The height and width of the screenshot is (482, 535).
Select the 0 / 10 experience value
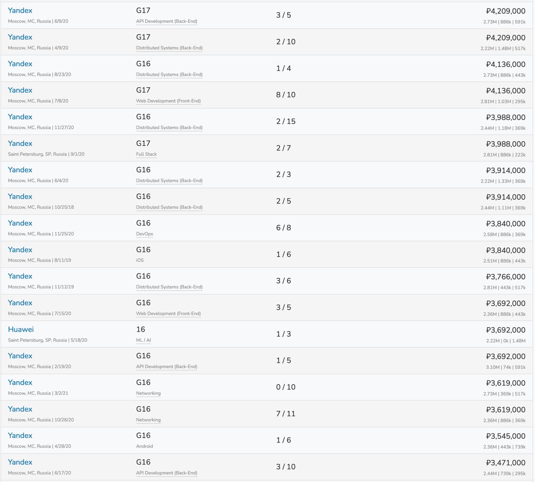pos(286,387)
